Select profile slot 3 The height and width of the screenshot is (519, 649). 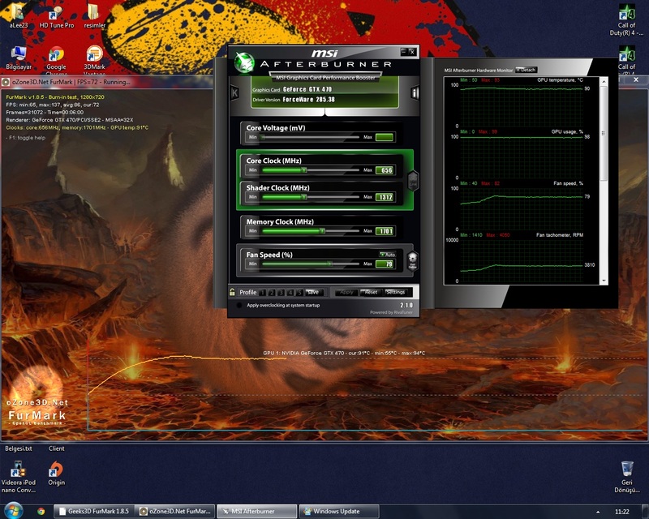(281, 292)
